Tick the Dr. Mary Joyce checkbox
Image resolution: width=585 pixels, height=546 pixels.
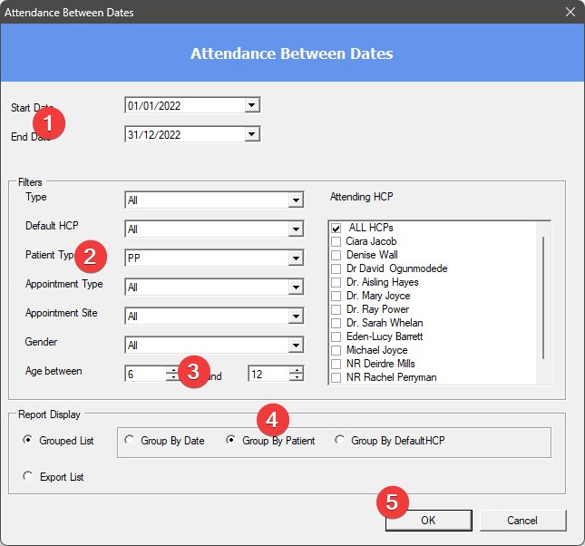[x=336, y=296]
